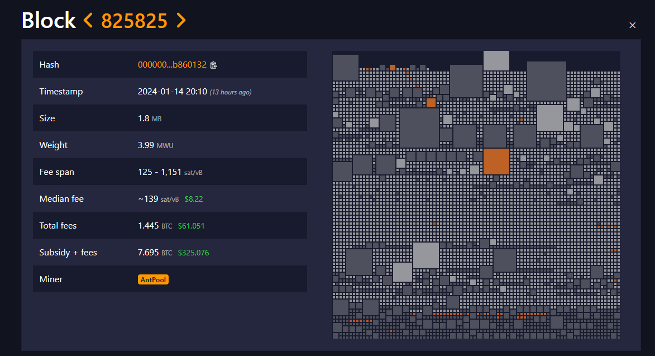This screenshot has width=655, height=356.
Task: Select dark square left of the top light gray square
Action: pos(466,81)
